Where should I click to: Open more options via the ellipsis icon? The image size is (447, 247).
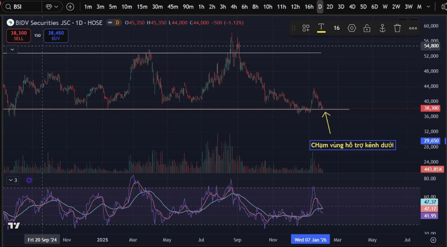point(412,28)
